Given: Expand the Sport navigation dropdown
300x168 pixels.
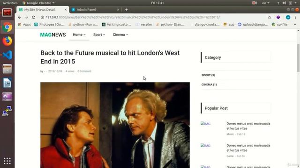Looking at the screenshot, I should [99, 35].
